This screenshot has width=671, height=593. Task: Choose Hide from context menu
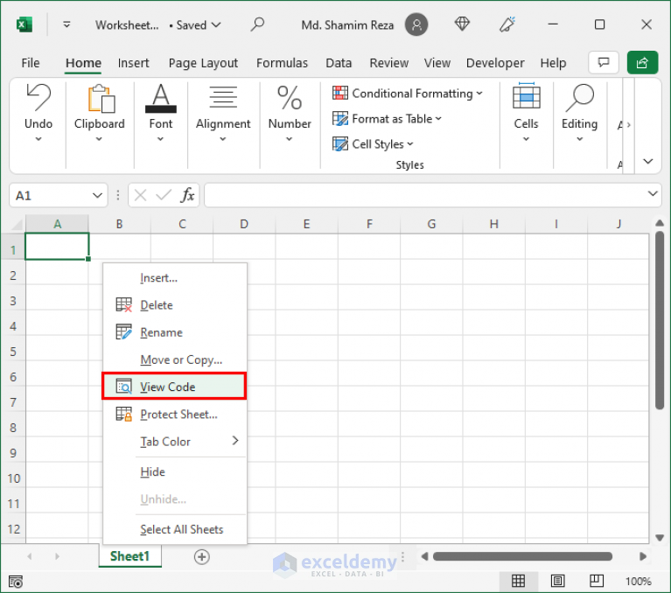175,472
